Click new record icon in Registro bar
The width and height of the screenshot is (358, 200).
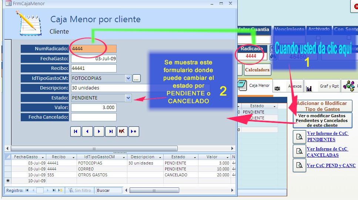(x=60, y=190)
